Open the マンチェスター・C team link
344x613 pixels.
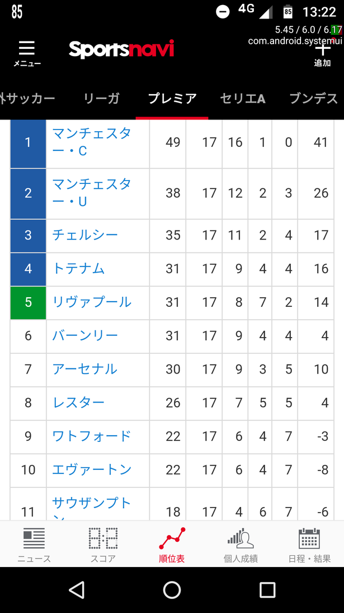pyautogui.click(x=92, y=142)
